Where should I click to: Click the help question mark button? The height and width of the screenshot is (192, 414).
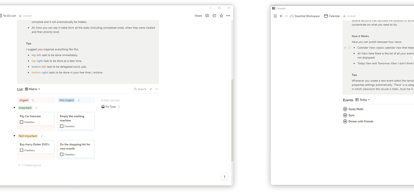tap(224, 177)
